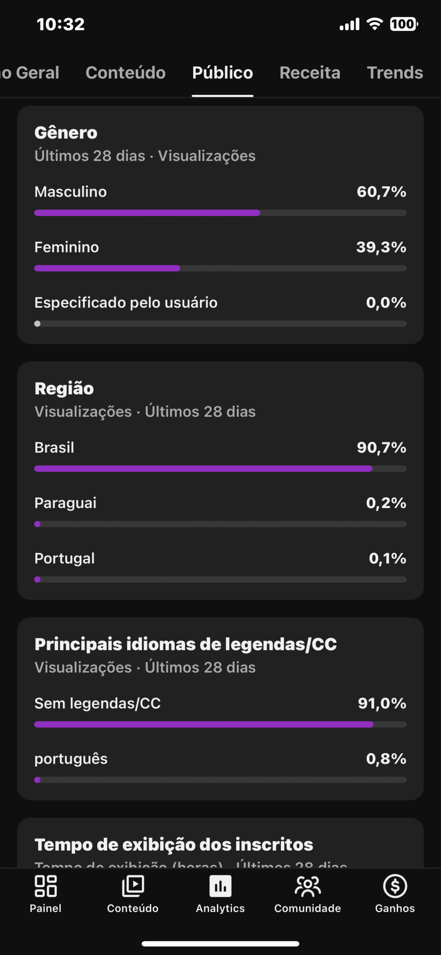Open the Trends tab
The image size is (441, 955).
[395, 73]
